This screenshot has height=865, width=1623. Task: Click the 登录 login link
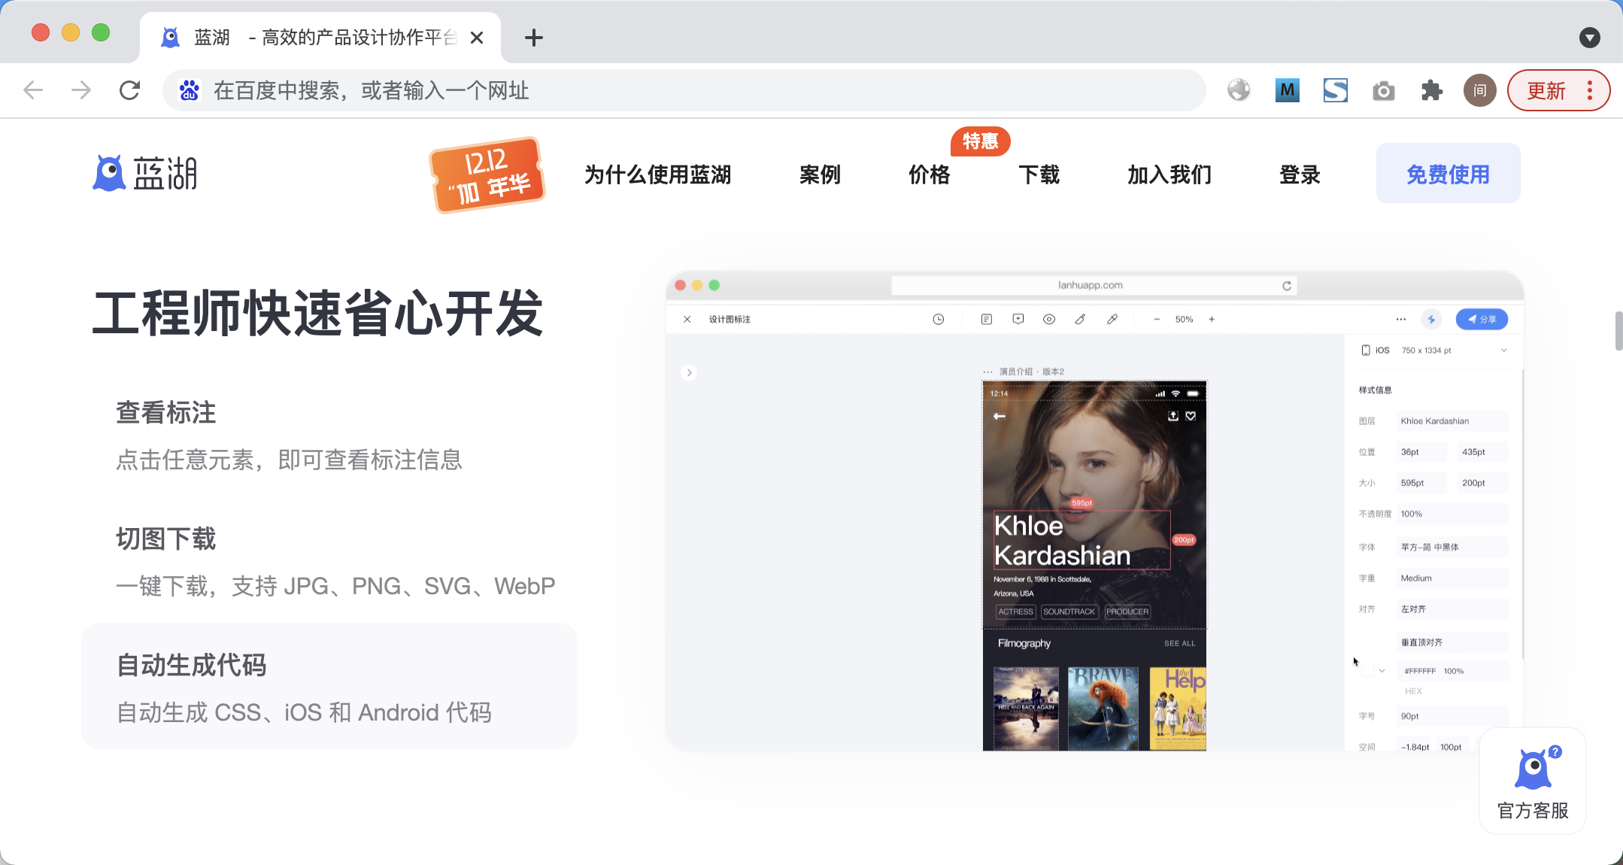click(1300, 174)
